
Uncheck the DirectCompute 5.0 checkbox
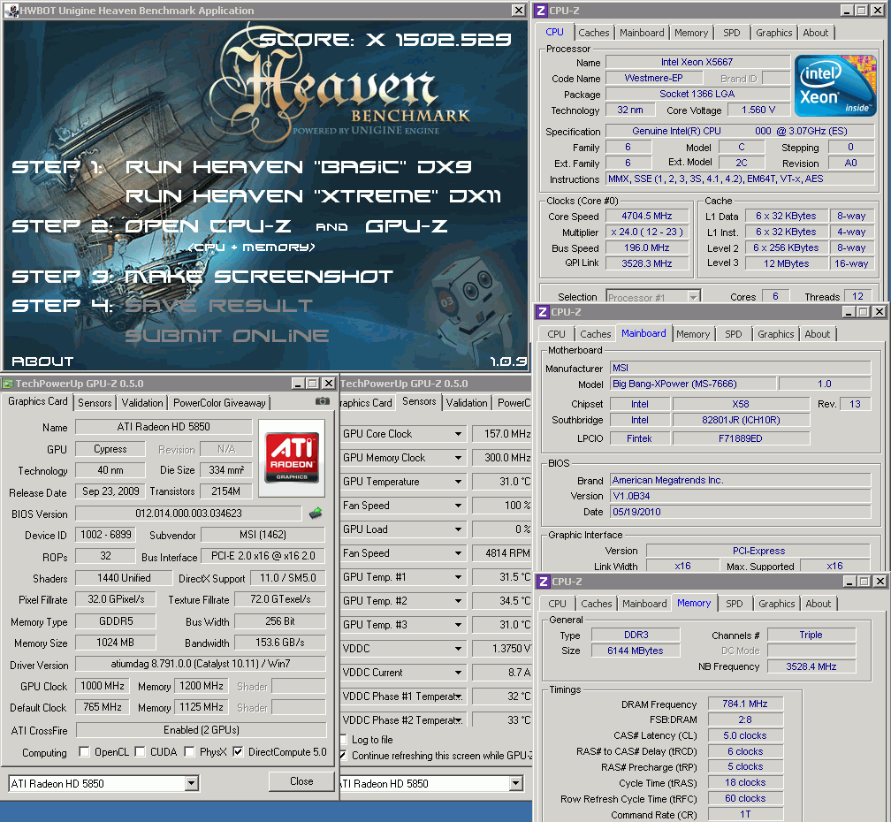(238, 752)
